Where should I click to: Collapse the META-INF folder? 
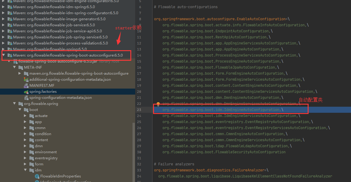pos(14,67)
